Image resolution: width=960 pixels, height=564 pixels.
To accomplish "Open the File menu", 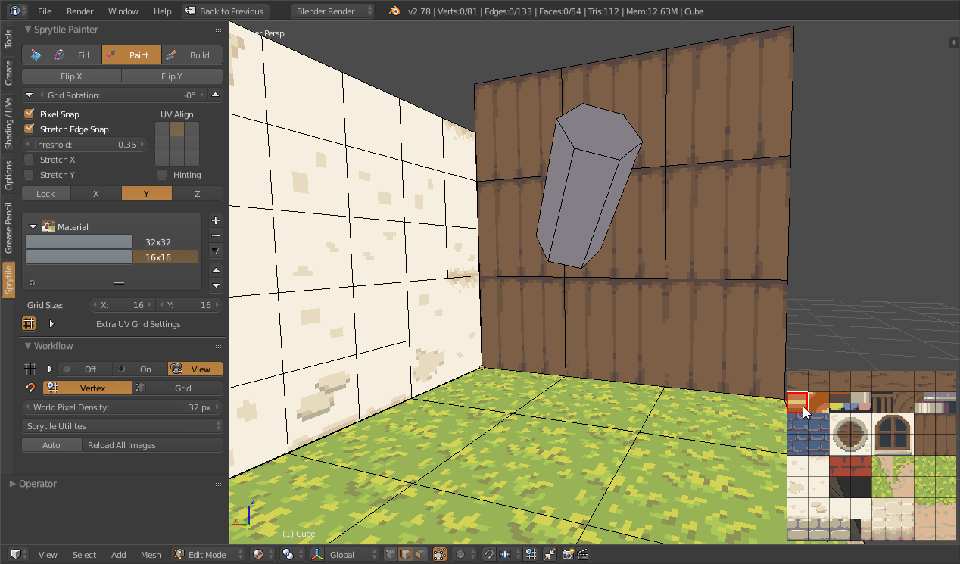I will click(45, 11).
